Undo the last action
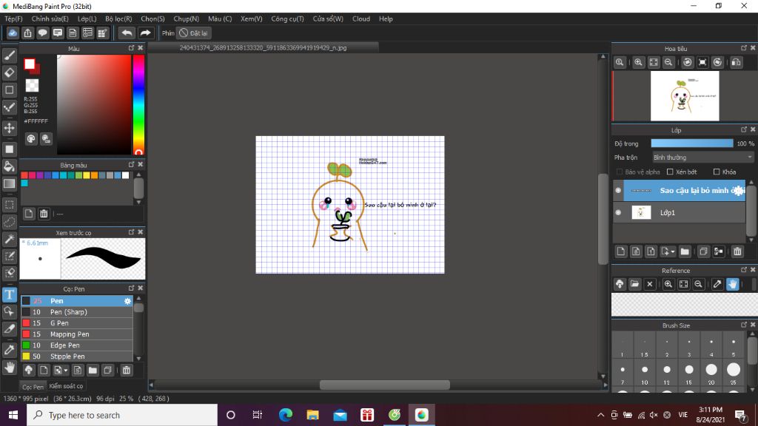This screenshot has width=758, height=426. [x=127, y=33]
